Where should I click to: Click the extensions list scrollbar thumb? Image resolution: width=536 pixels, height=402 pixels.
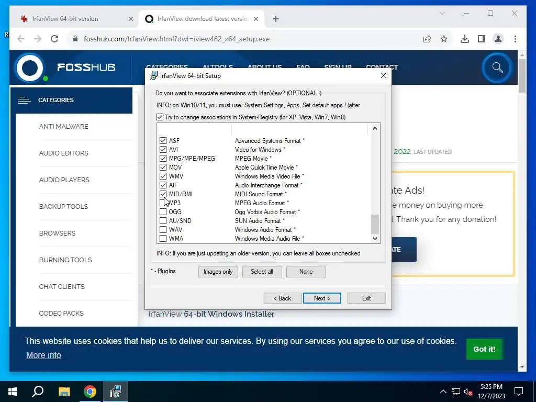[x=375, y=224]
